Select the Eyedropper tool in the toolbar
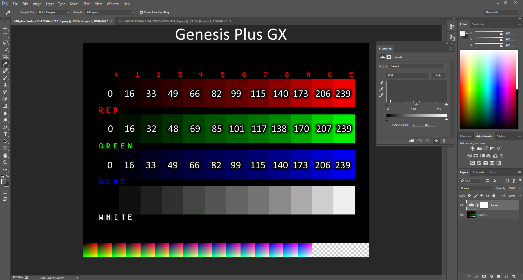Image resolution: width=523 pixels, height=280 pixels. coord(5,64)
